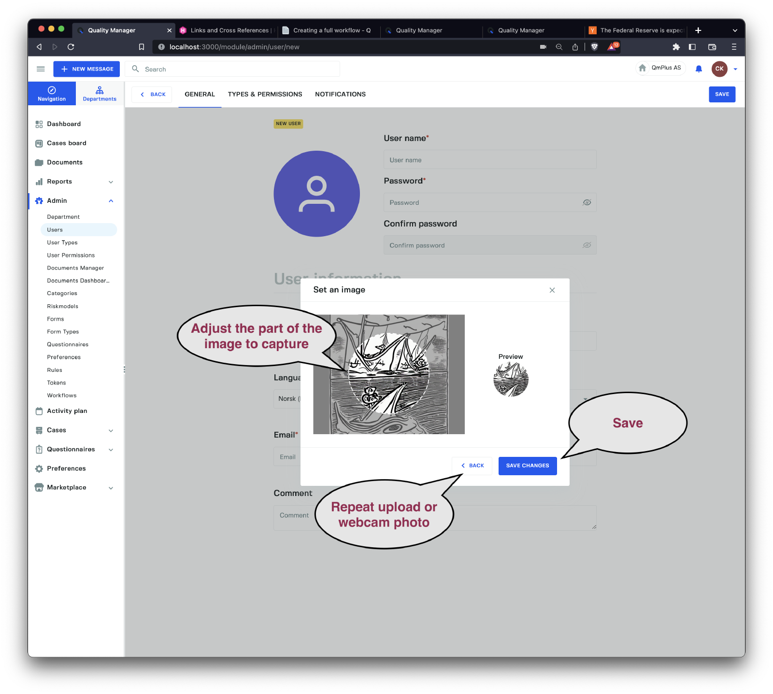Click the Save Changes button
773x694 pixels.
[x=527, y=466]
